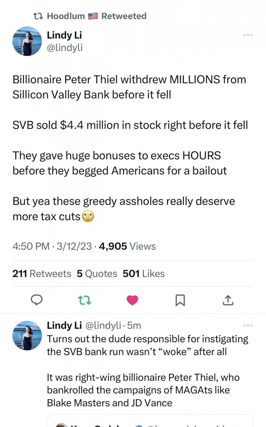This screenshot has height=427, width=266.
Task: View the list of 211 Retweets
Action: tap(42, 274)
